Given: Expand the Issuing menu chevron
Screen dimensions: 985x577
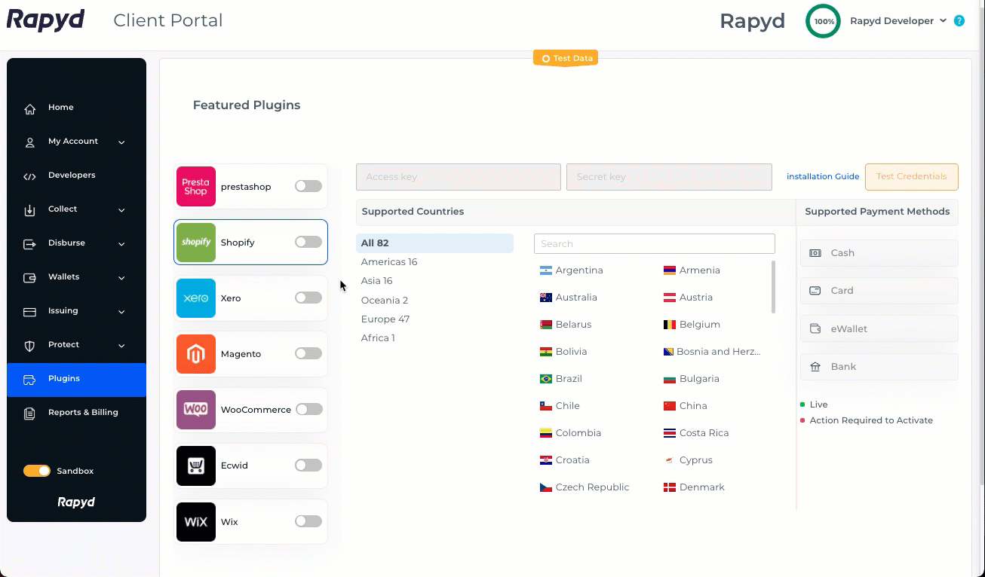Looking at the screenshot, I should coord(121,312).
